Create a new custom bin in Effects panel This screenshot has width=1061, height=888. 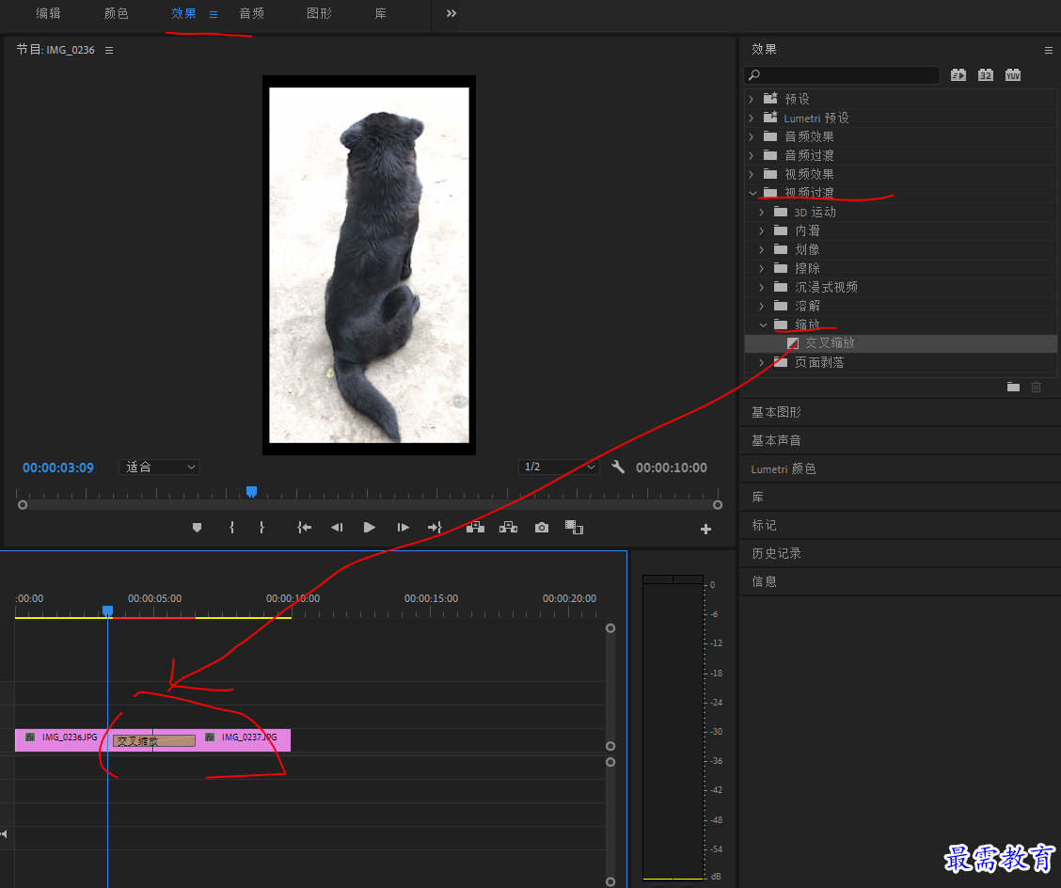click(x=1013, y=388)
